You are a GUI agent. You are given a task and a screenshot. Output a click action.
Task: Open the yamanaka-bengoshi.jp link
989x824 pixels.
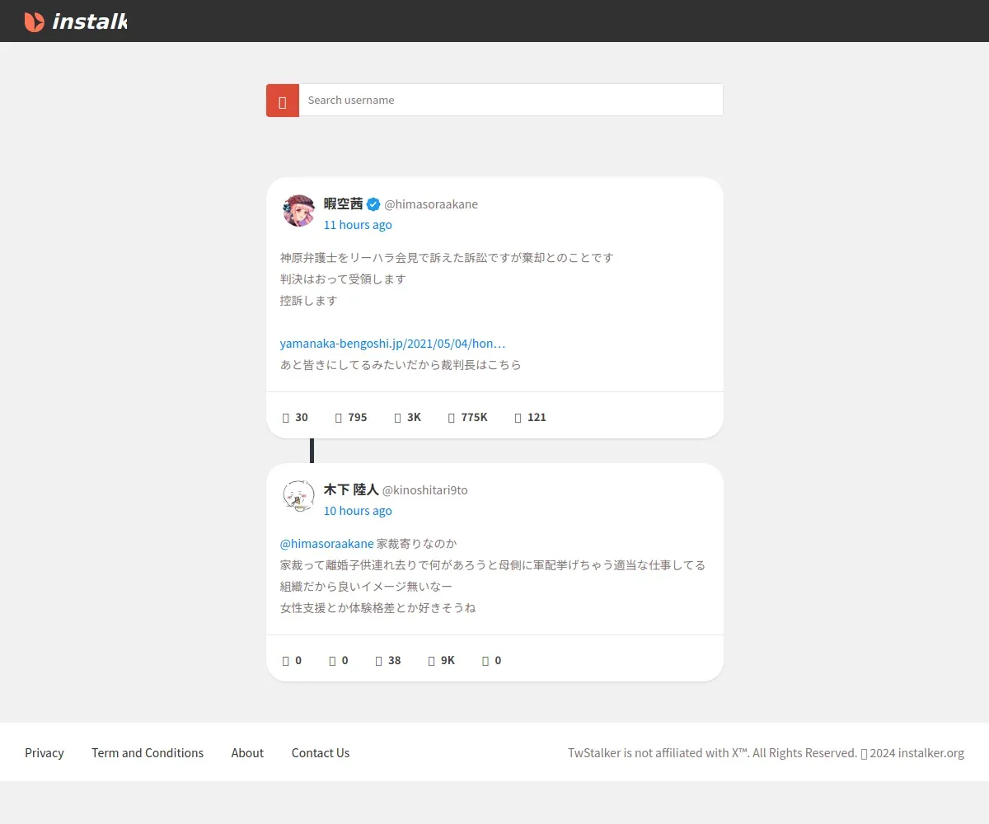(x=393, y=344)
